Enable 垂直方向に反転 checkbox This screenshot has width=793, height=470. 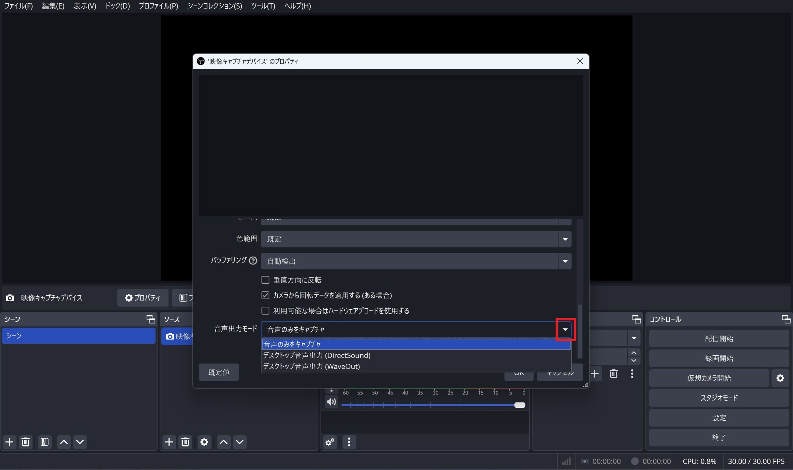click(x=265, y=280)
